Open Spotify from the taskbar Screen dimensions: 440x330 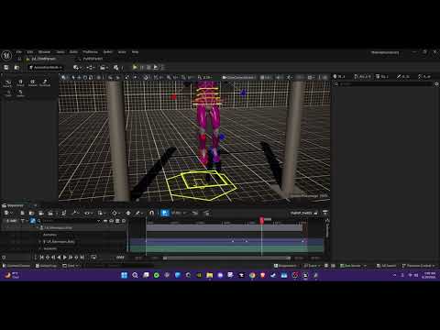pyautogui.click(x=157, y=275)
